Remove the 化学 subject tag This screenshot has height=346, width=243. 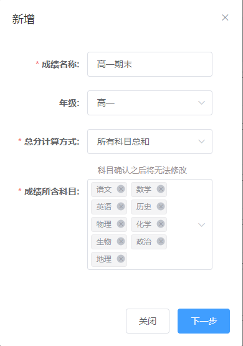(161, 224)
